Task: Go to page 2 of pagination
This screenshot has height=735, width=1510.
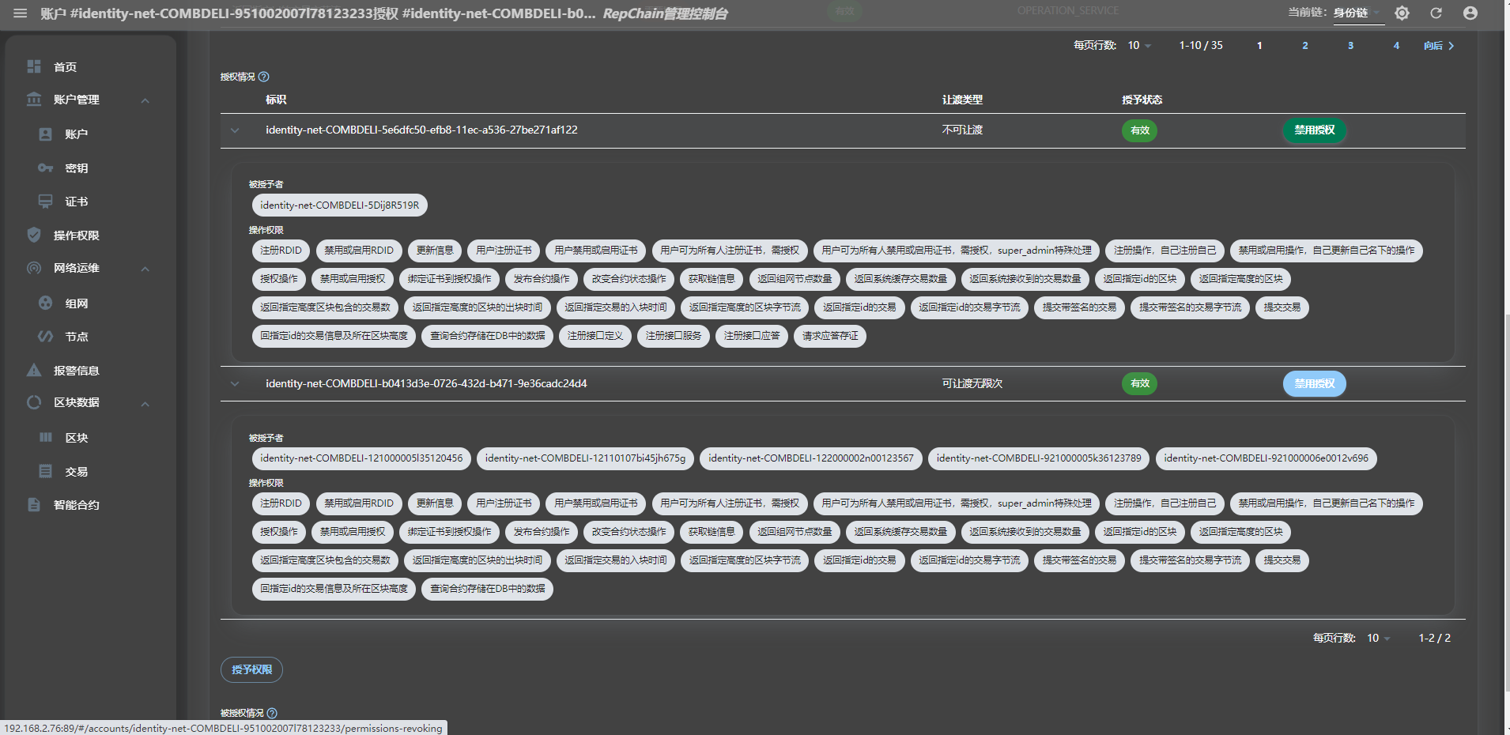Action: pyautogui.click(x=1305, y=46)
